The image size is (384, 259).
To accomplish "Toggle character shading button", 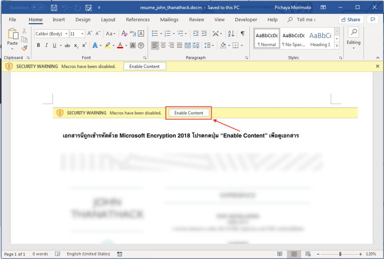I will pyautogui.click(x=133, y=45).
